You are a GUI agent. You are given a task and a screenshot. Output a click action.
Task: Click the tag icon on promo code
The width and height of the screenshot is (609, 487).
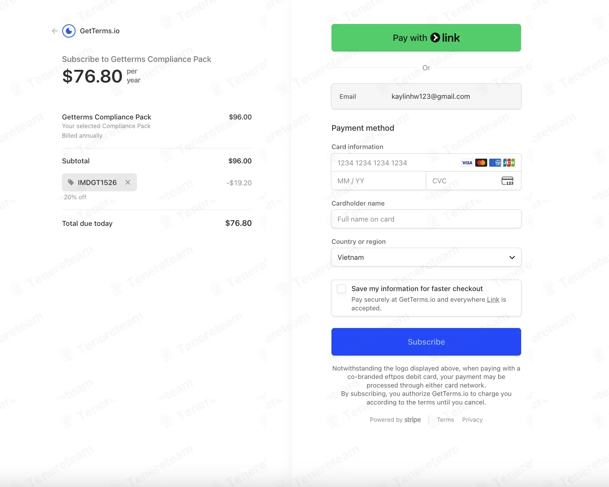[x=71, y=182]
